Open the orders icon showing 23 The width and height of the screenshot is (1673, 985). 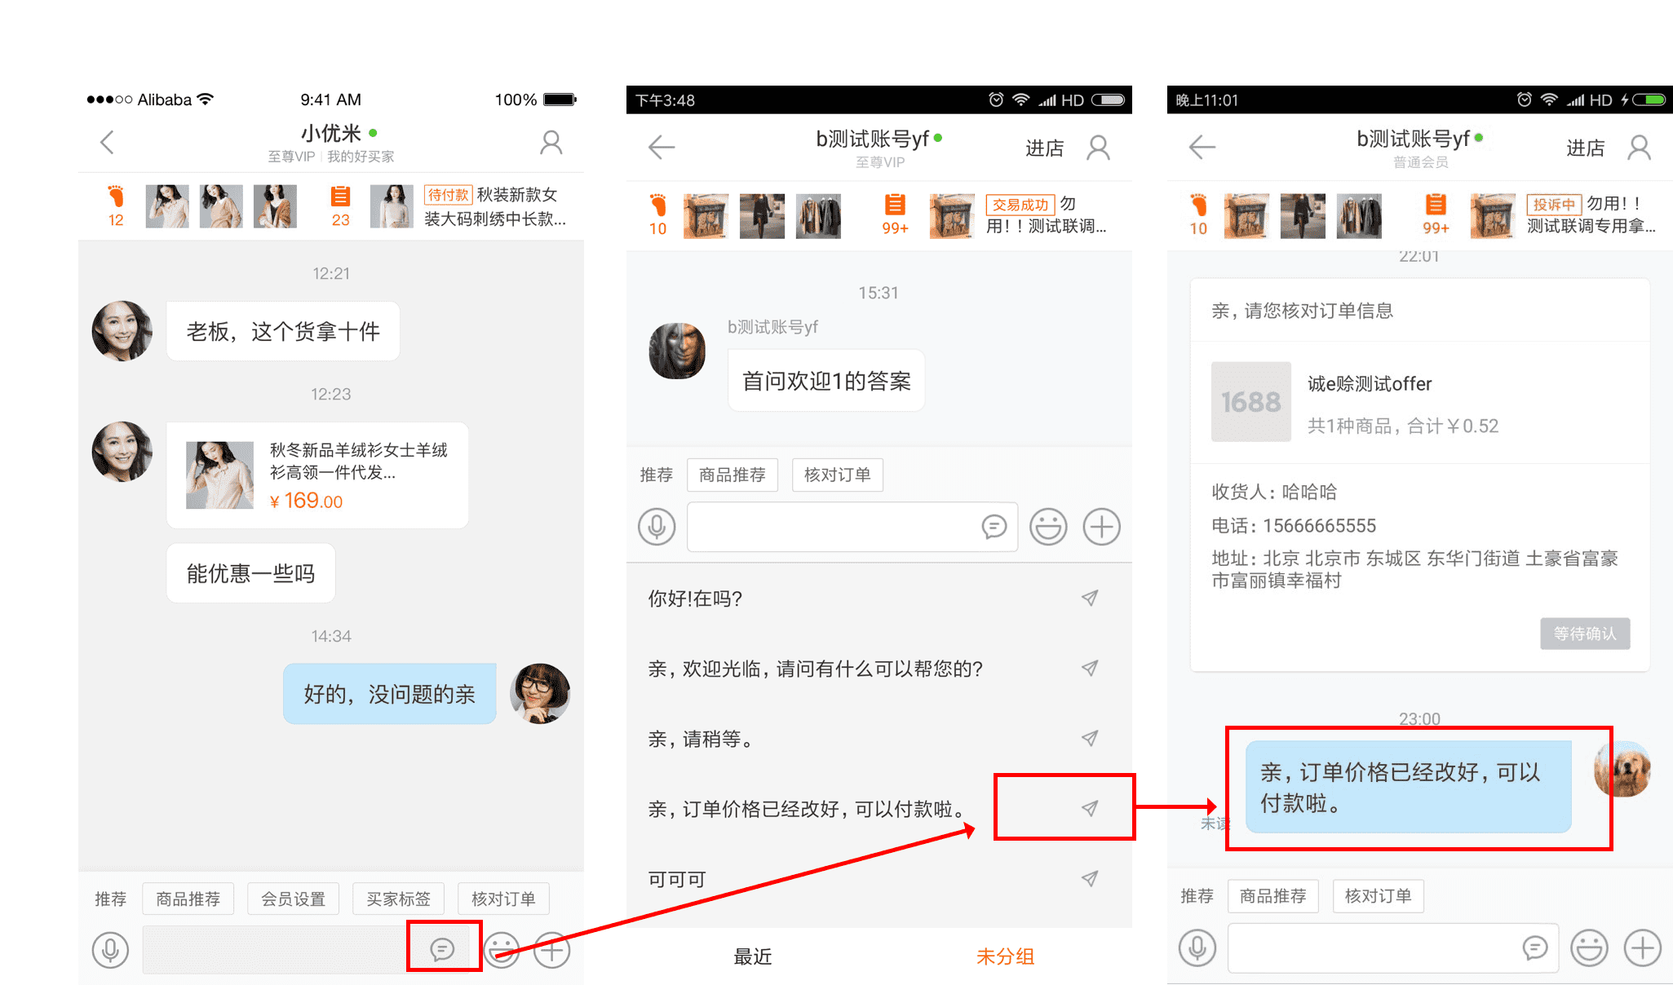(340, 205)
